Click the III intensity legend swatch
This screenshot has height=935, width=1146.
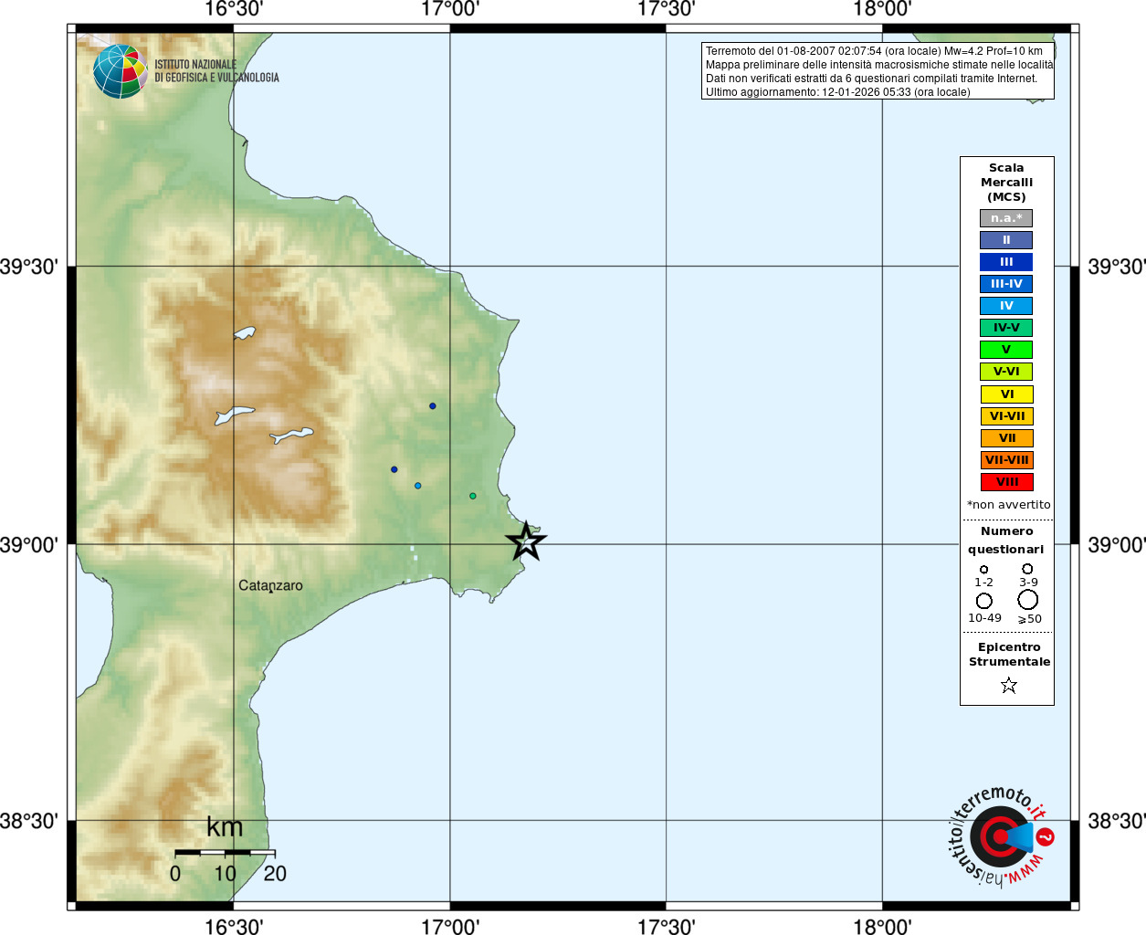[x=1006, y=262]
